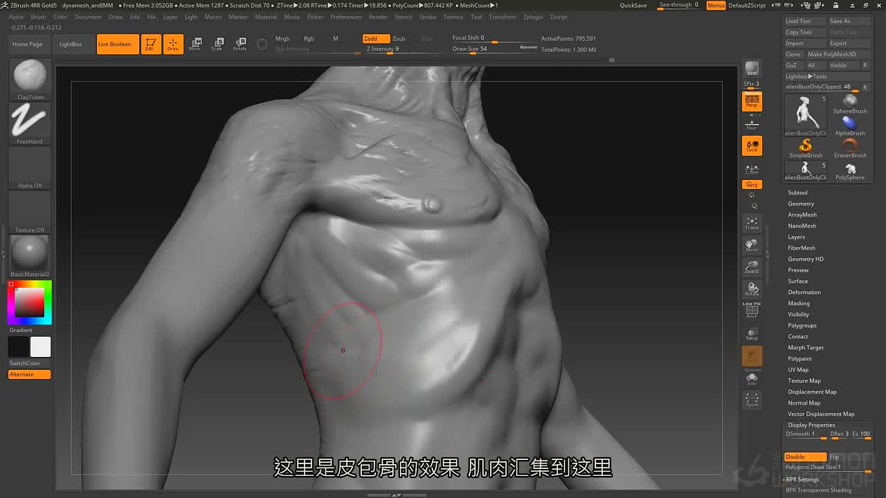Expand the Deformation section
This screenshot has width=886, height=498.
804,292
